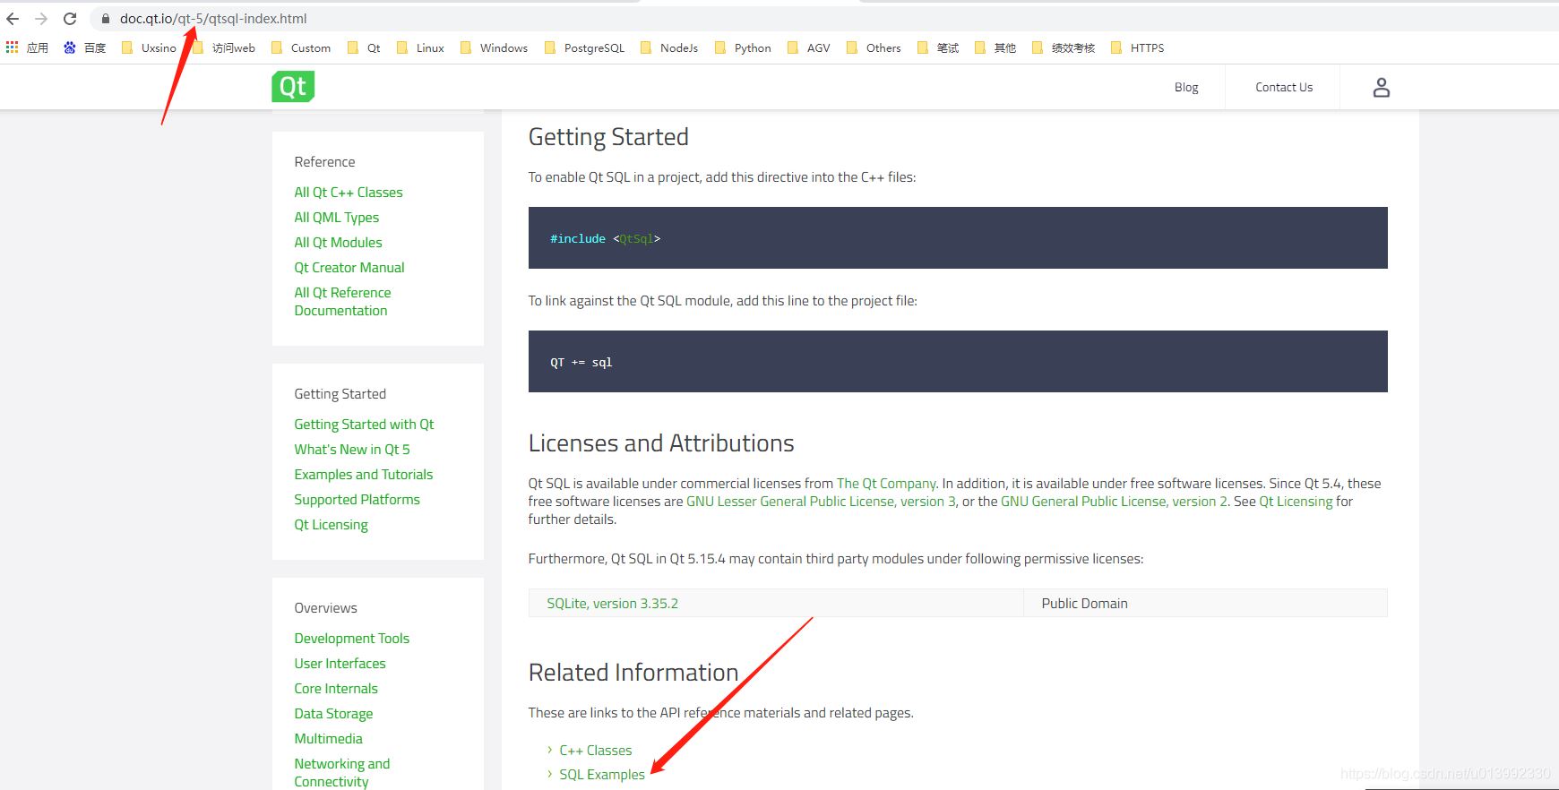The height and width of the screenshot is (790, 1559).
Task: Open SQLite, version 3.35.2 link
Action: 612,603
